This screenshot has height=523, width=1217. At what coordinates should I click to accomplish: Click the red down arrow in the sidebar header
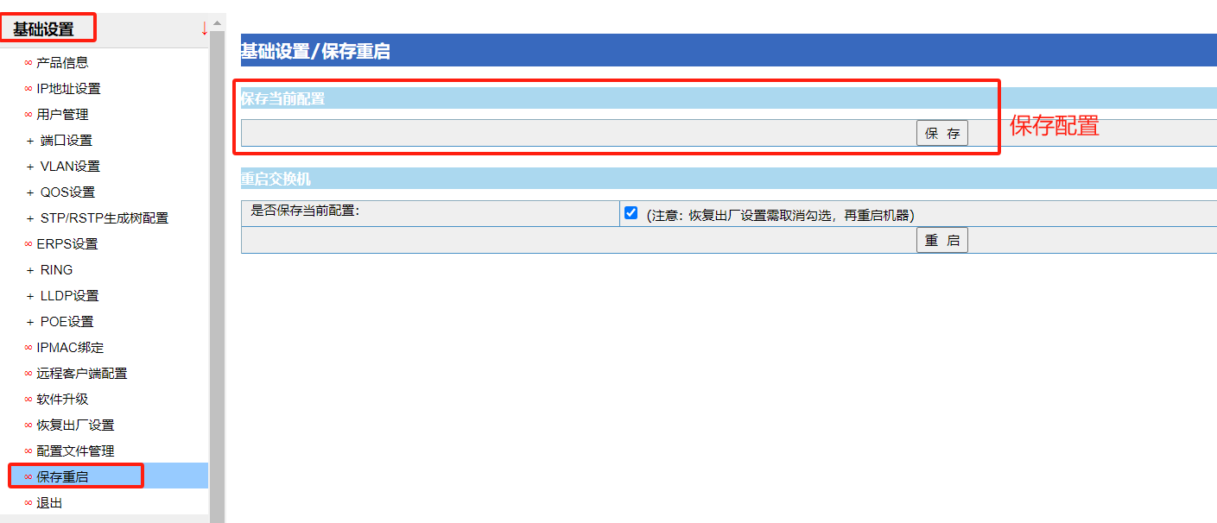coord(204,28)
